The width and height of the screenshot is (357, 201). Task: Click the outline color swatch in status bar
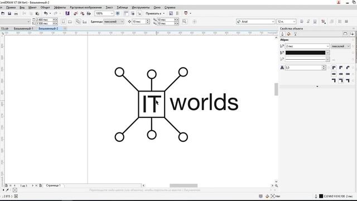(321, 196)
